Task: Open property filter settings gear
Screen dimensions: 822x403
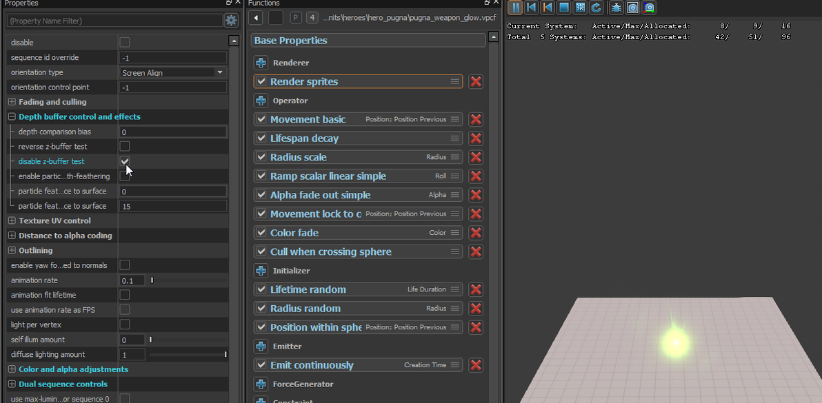Action: pos(231,21)
